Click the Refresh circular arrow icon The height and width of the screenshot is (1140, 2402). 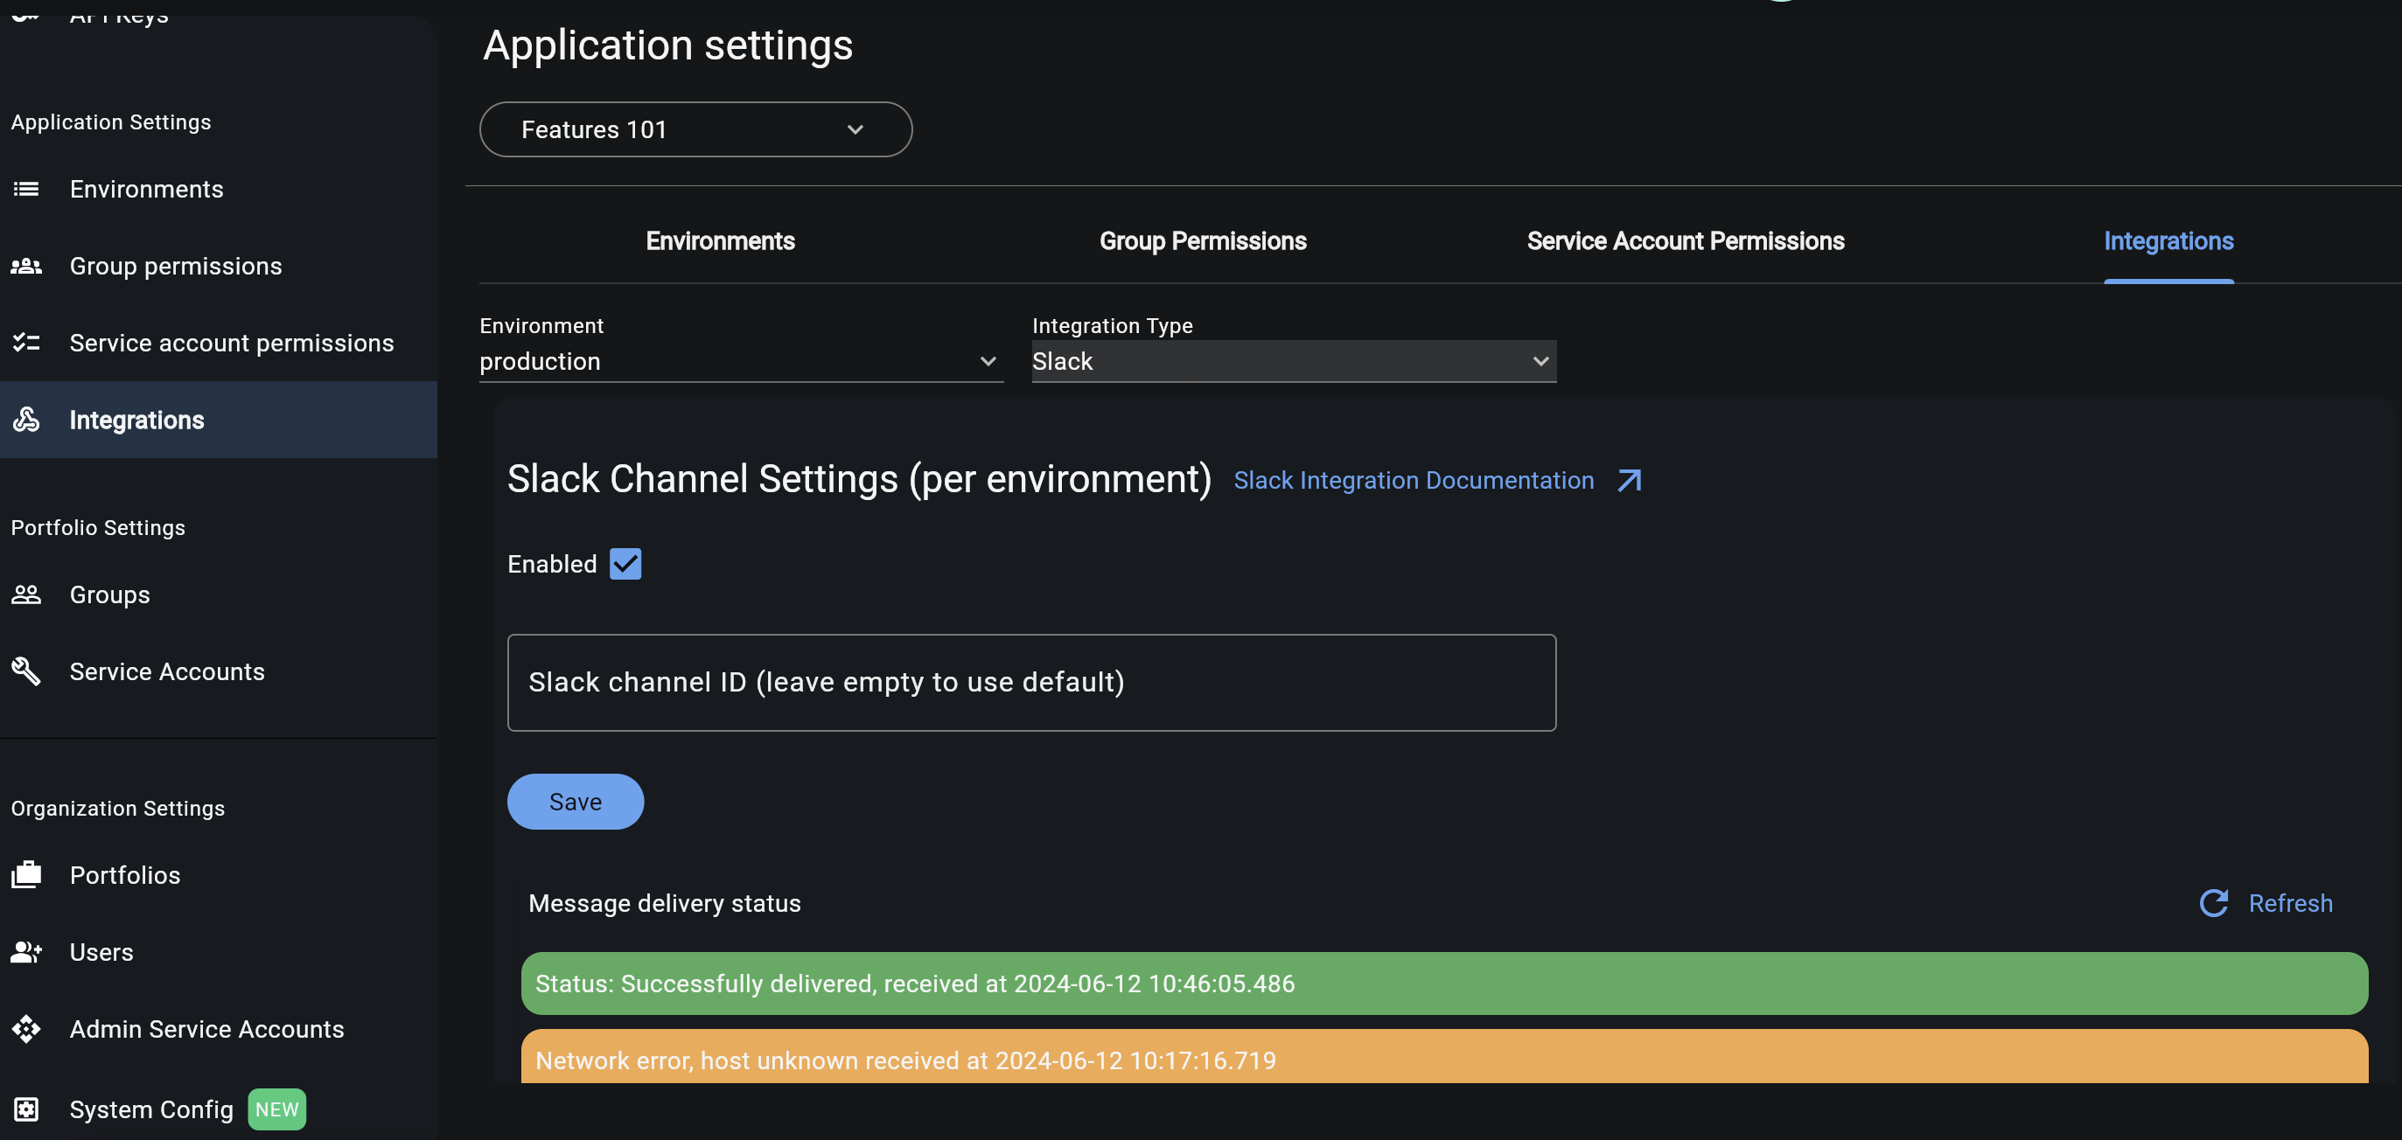point(2213,902)
